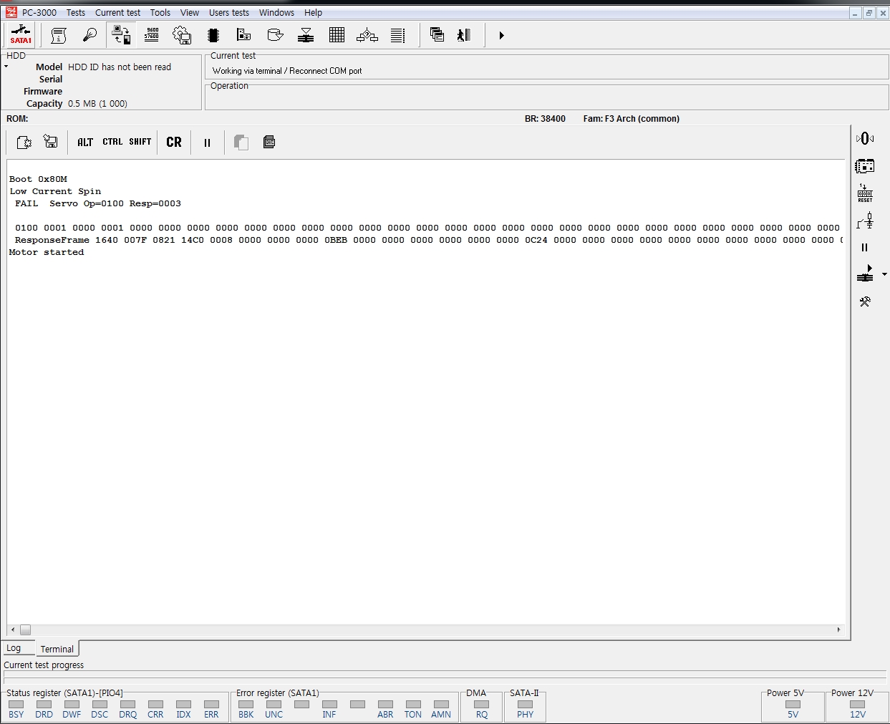Open the Tests menu

pos(76,12)
